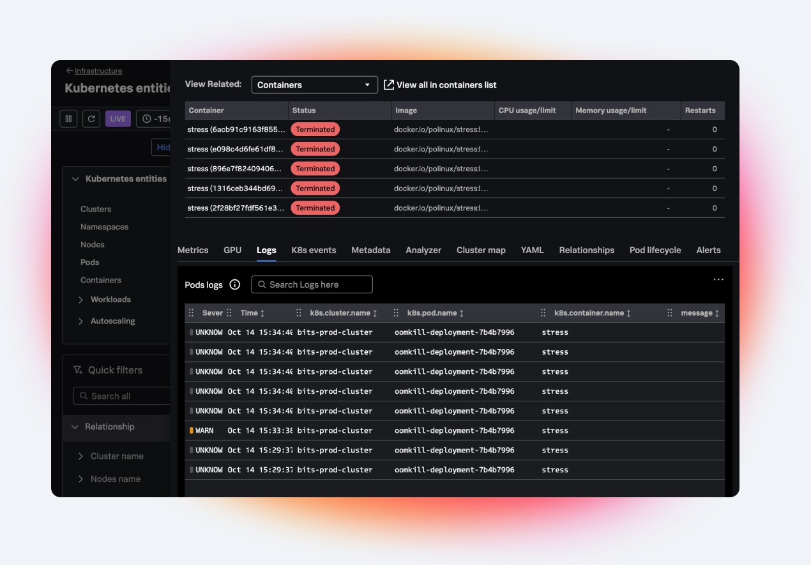This screenshot has height=565, width=811.
Task: Click the drag handle of k8s.cluster.name column
Action: click(299, 313)
